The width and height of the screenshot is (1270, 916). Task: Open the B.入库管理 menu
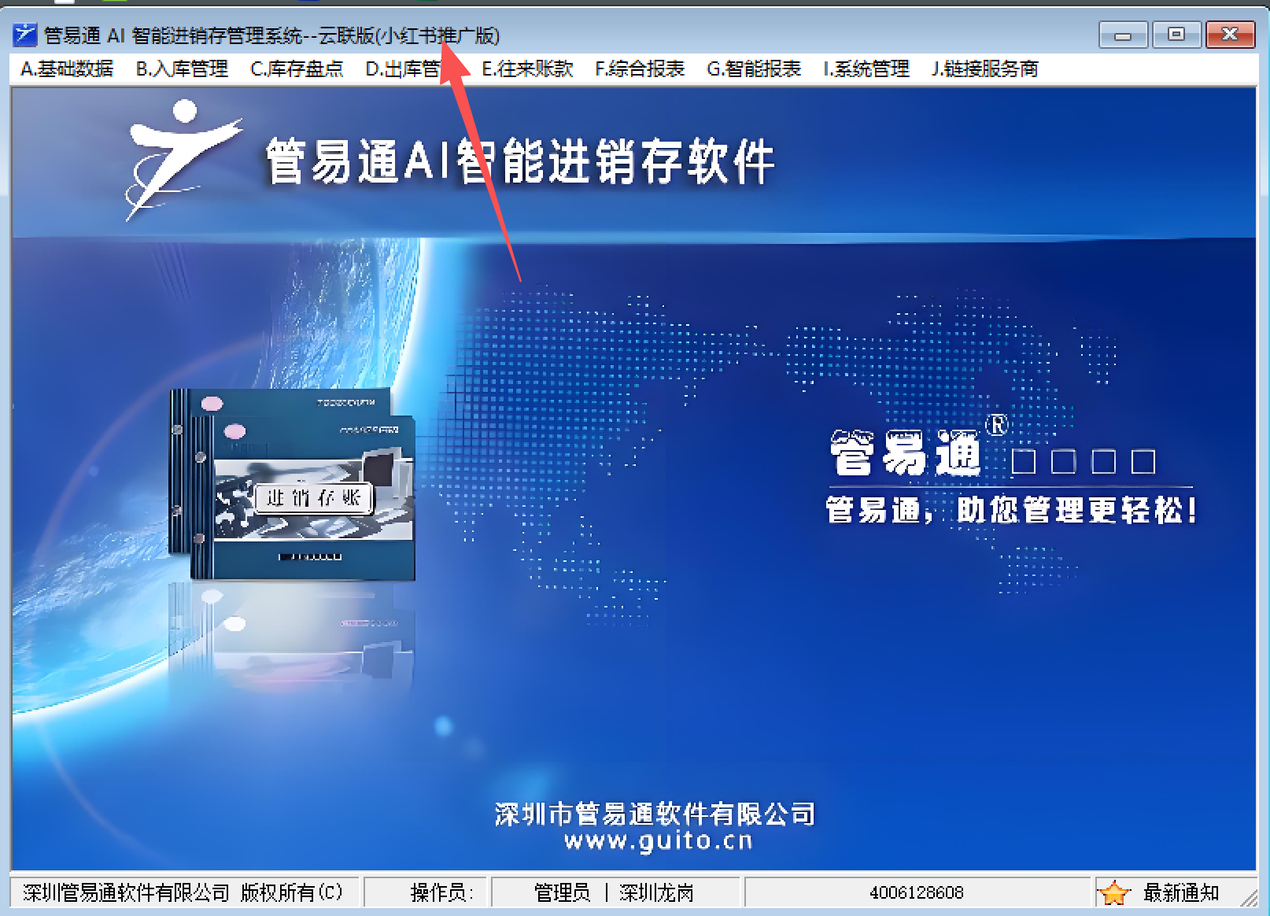[182, 69]
